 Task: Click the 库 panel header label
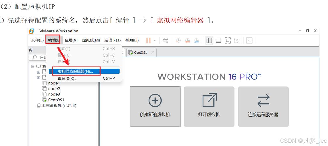tap(31, 50)
